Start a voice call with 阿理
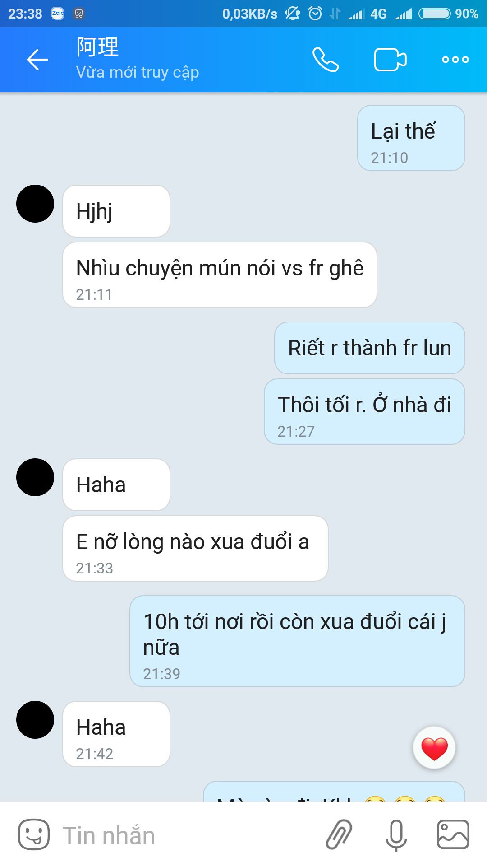 point(326,60)
